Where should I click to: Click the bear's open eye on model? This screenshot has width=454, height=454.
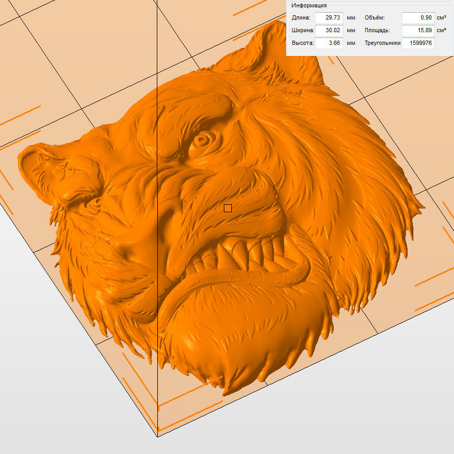202,140
